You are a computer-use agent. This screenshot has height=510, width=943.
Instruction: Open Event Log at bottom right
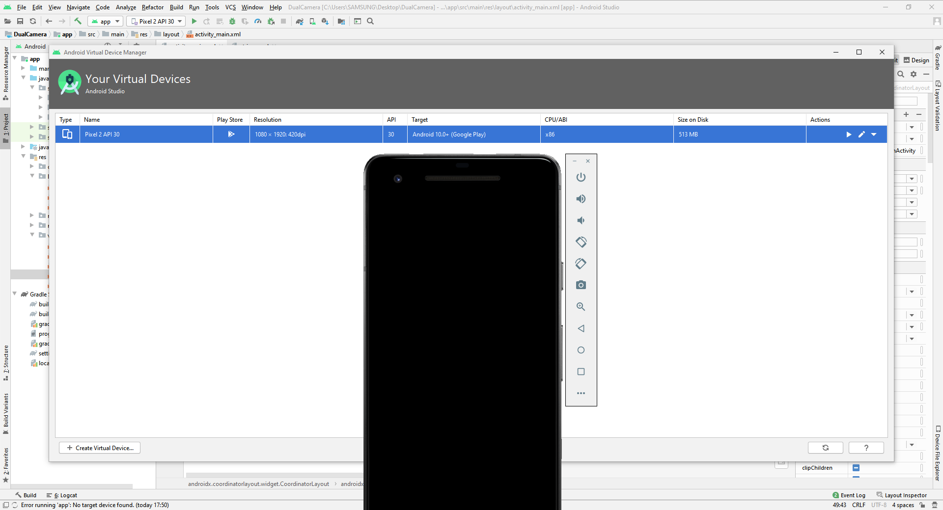point(849,495)
